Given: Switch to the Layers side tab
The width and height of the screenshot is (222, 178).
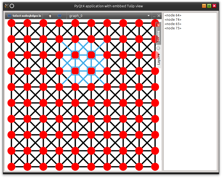Looking at the screenshot, I should pos(158,59).
